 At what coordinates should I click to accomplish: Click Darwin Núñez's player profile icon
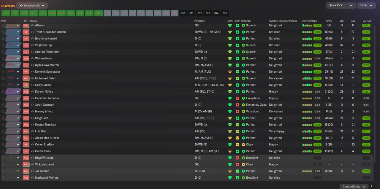(x=33, y=92)
